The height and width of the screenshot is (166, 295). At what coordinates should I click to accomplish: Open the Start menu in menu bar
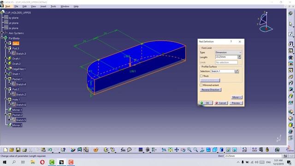coord(7,6)
